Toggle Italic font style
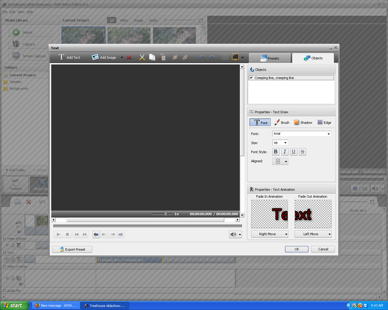The image size is (388, 310). tap(285, 152)
